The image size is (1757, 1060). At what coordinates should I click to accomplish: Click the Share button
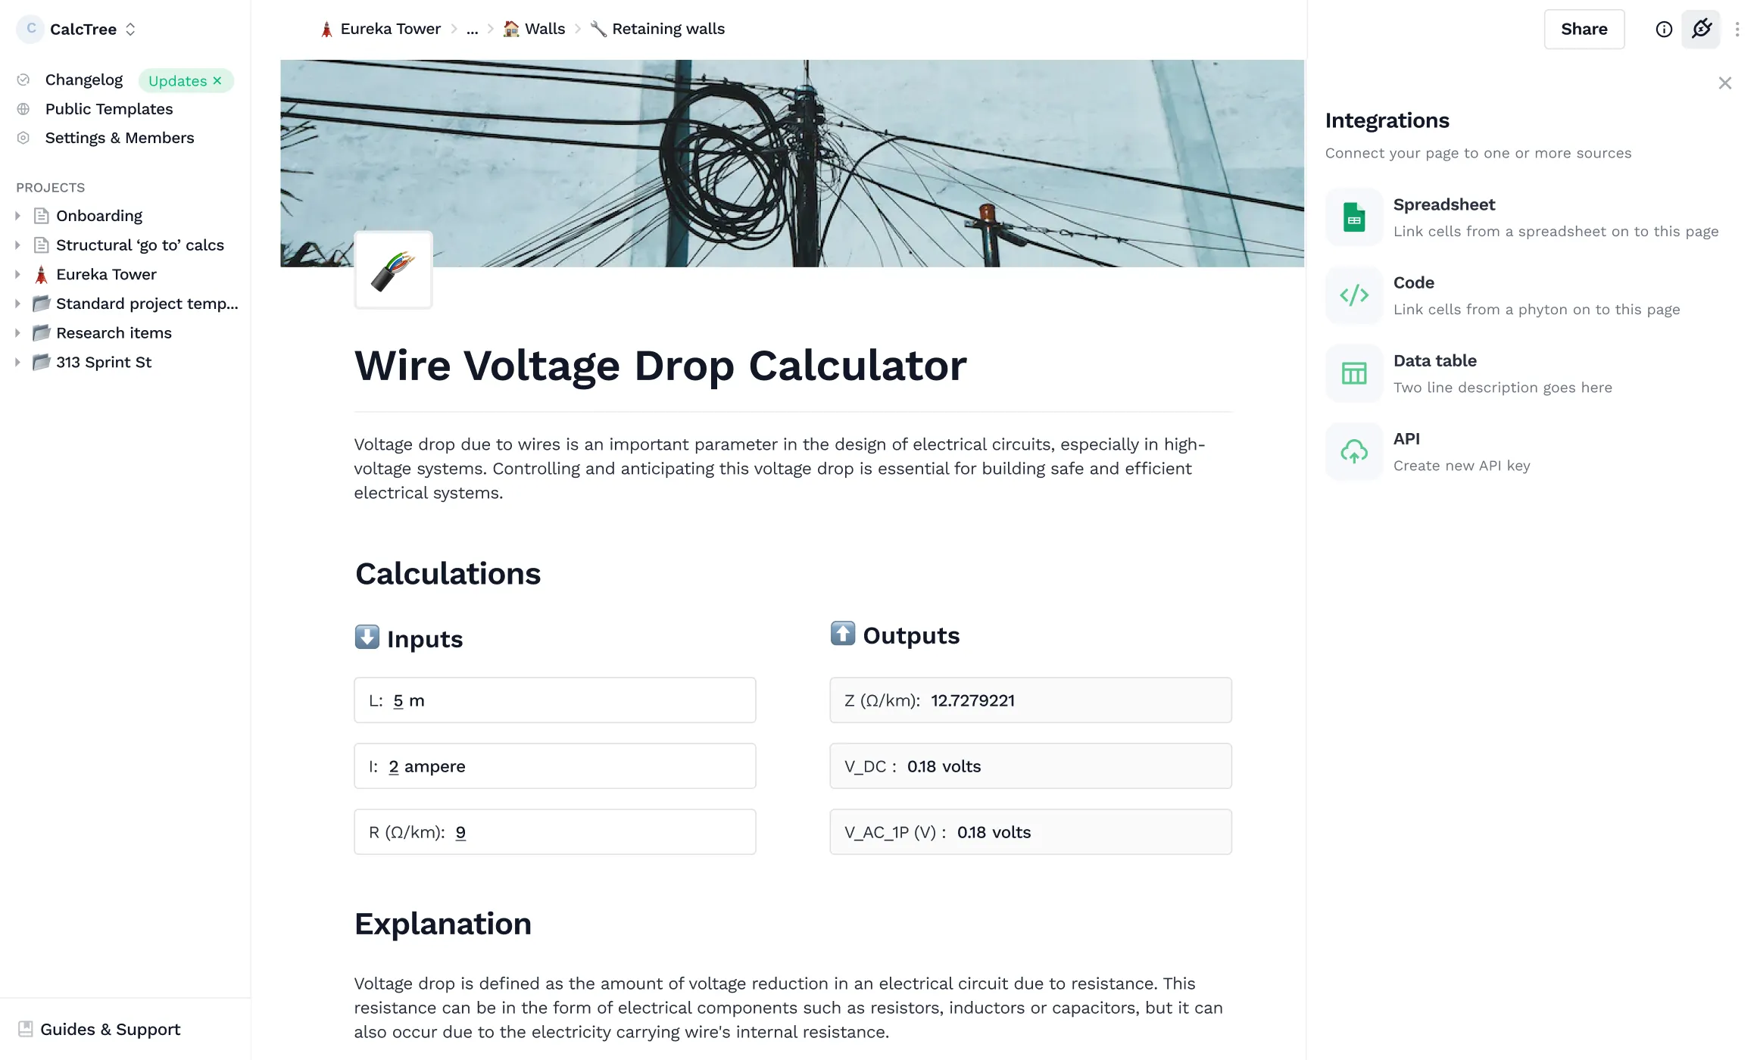[x=1584, y=29]
